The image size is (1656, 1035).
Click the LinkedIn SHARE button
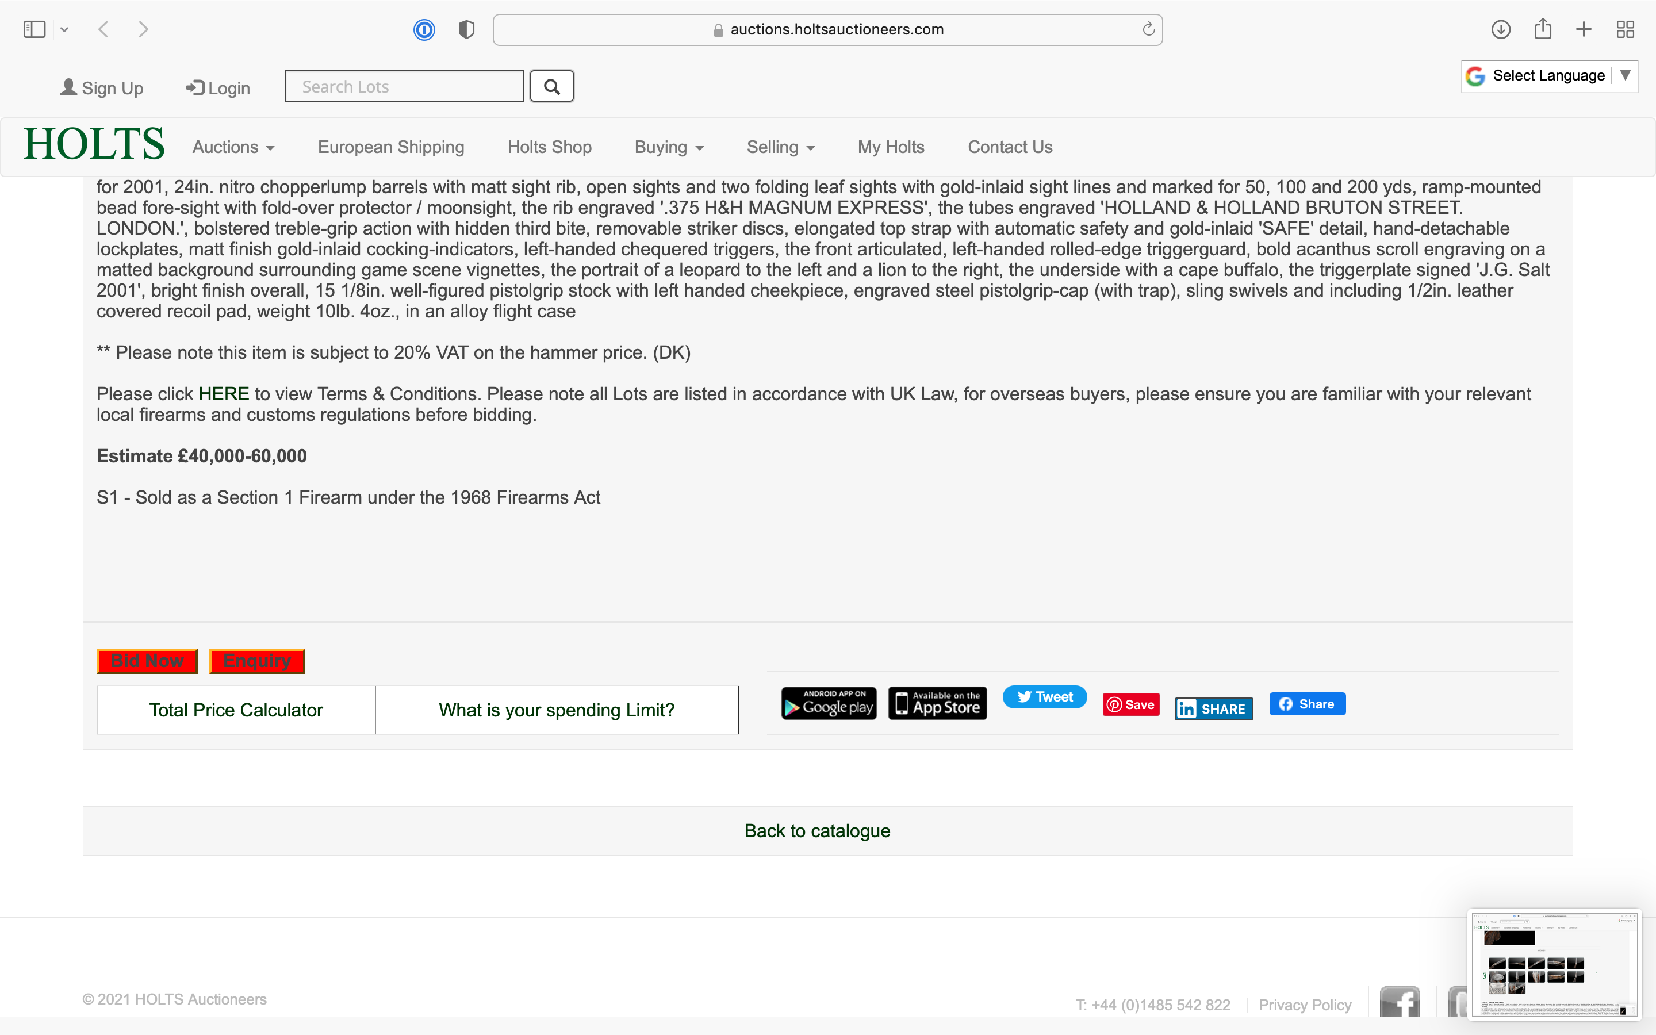coord(1214,709)
